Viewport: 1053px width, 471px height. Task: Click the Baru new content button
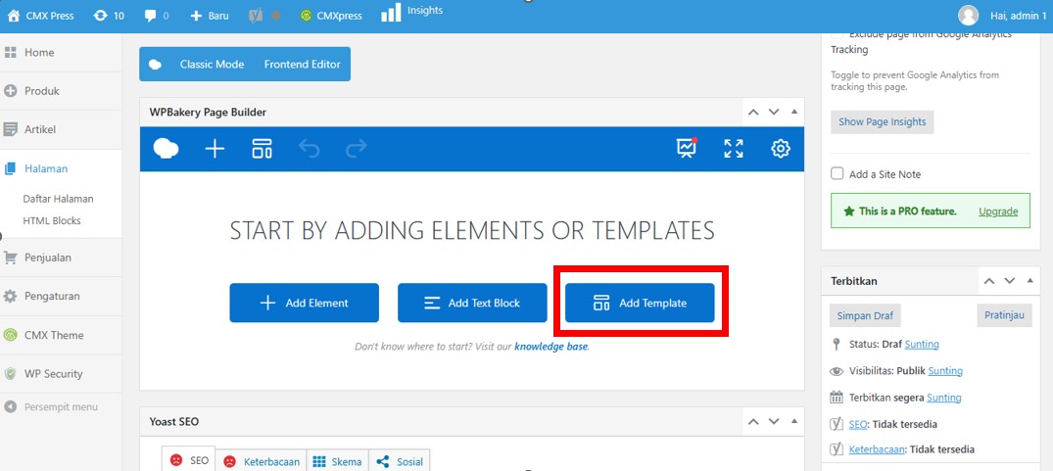coord(210,16)
